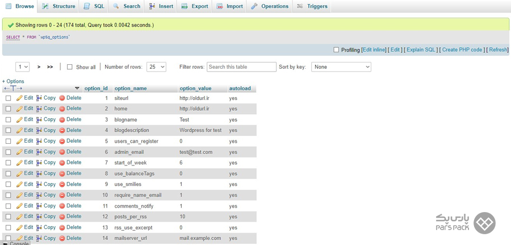Viewport: 511px width, 245px height.
Task: Select the start_of_week row checkbox
Action: point(8,163)
